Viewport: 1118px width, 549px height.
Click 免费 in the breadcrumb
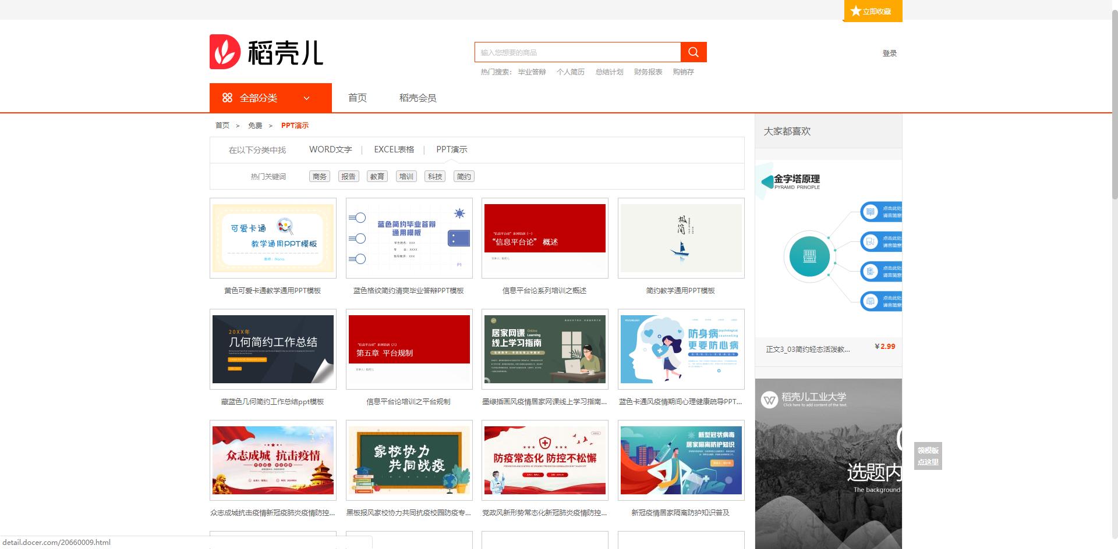coord(254,126)
